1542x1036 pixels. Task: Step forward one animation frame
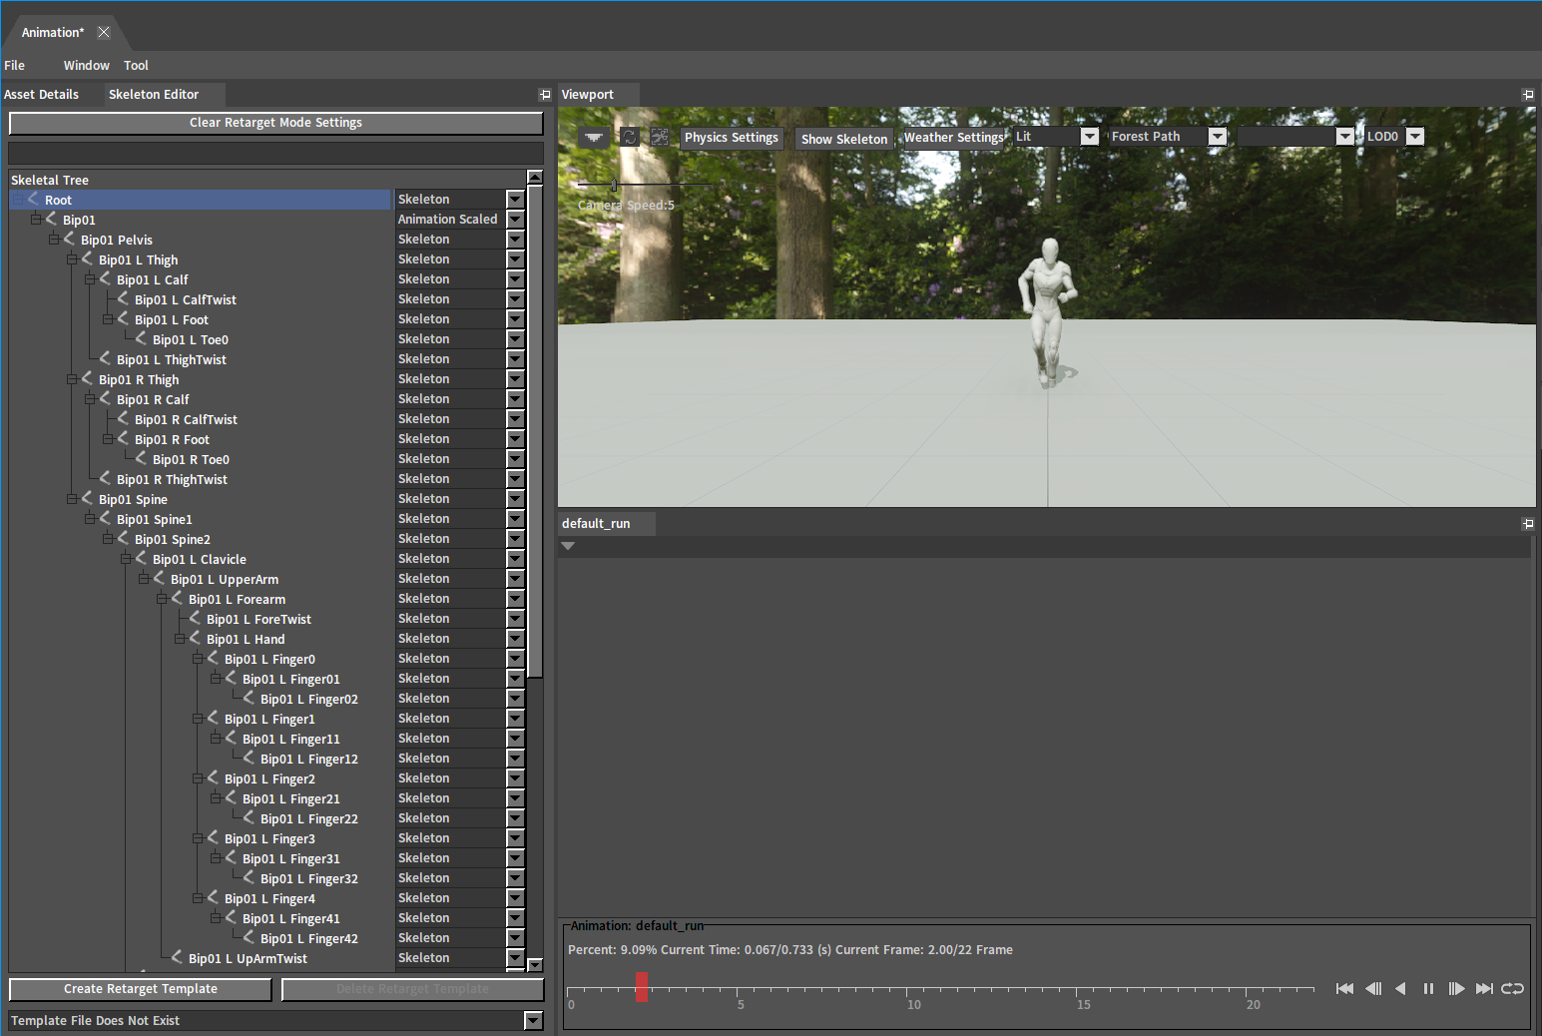point(1456,988)
